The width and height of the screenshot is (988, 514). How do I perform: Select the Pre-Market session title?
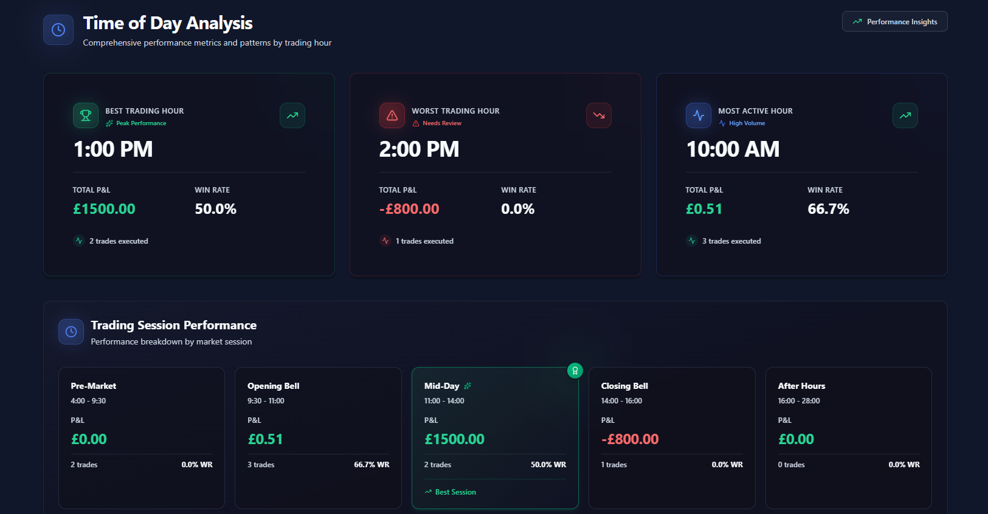click(x=93, y=386)
